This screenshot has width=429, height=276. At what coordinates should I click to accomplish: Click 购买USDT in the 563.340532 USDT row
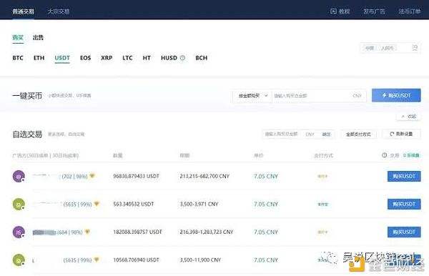(404, 204)
